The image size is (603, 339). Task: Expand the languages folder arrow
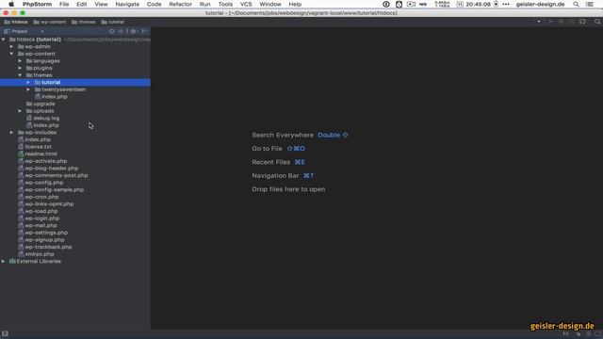pyautogui.click(x=20, y=60)
